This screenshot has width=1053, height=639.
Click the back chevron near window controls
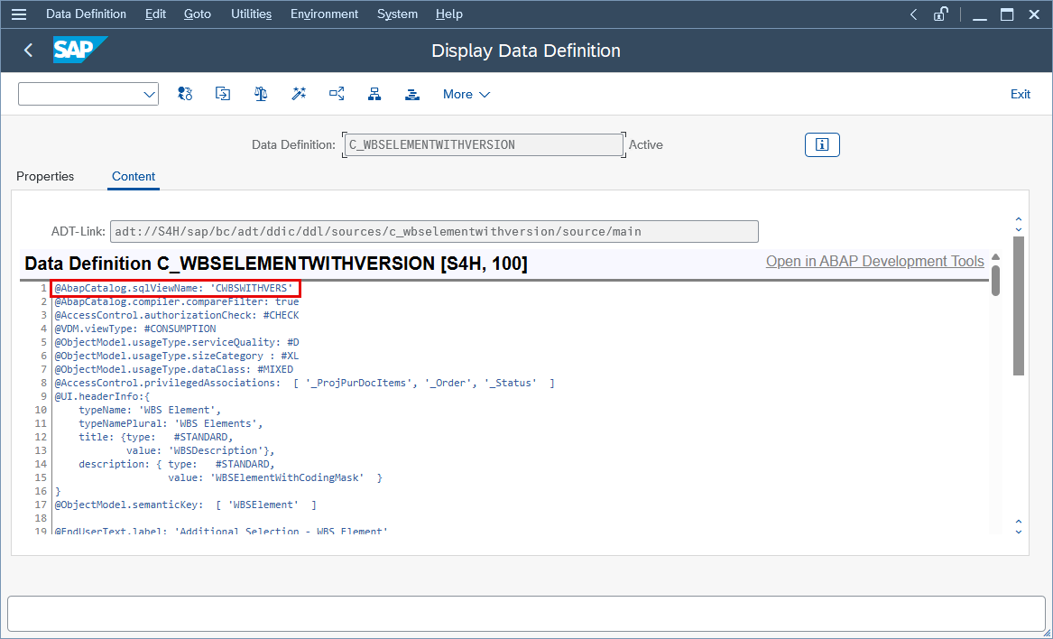click(x=912, y=14)
